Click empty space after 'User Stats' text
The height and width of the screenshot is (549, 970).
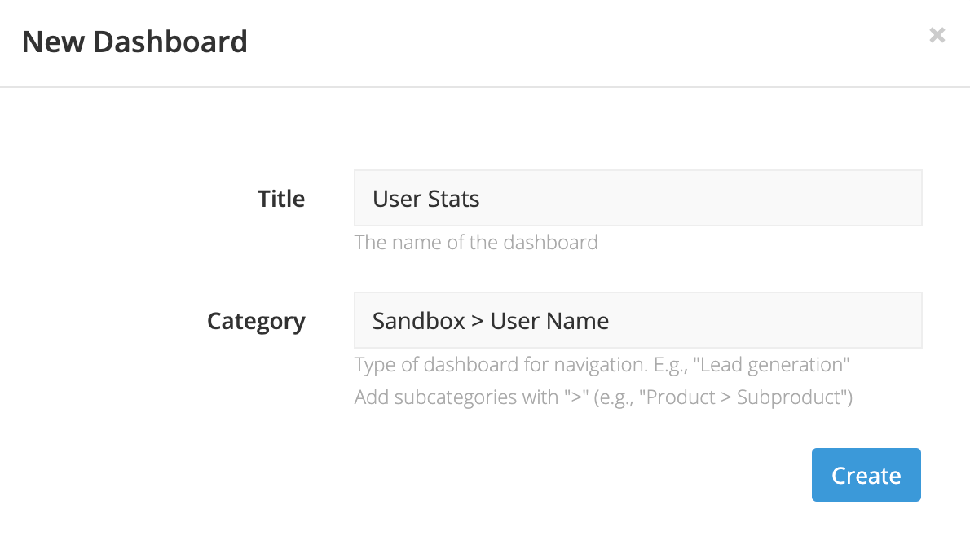tap(699, 198)
